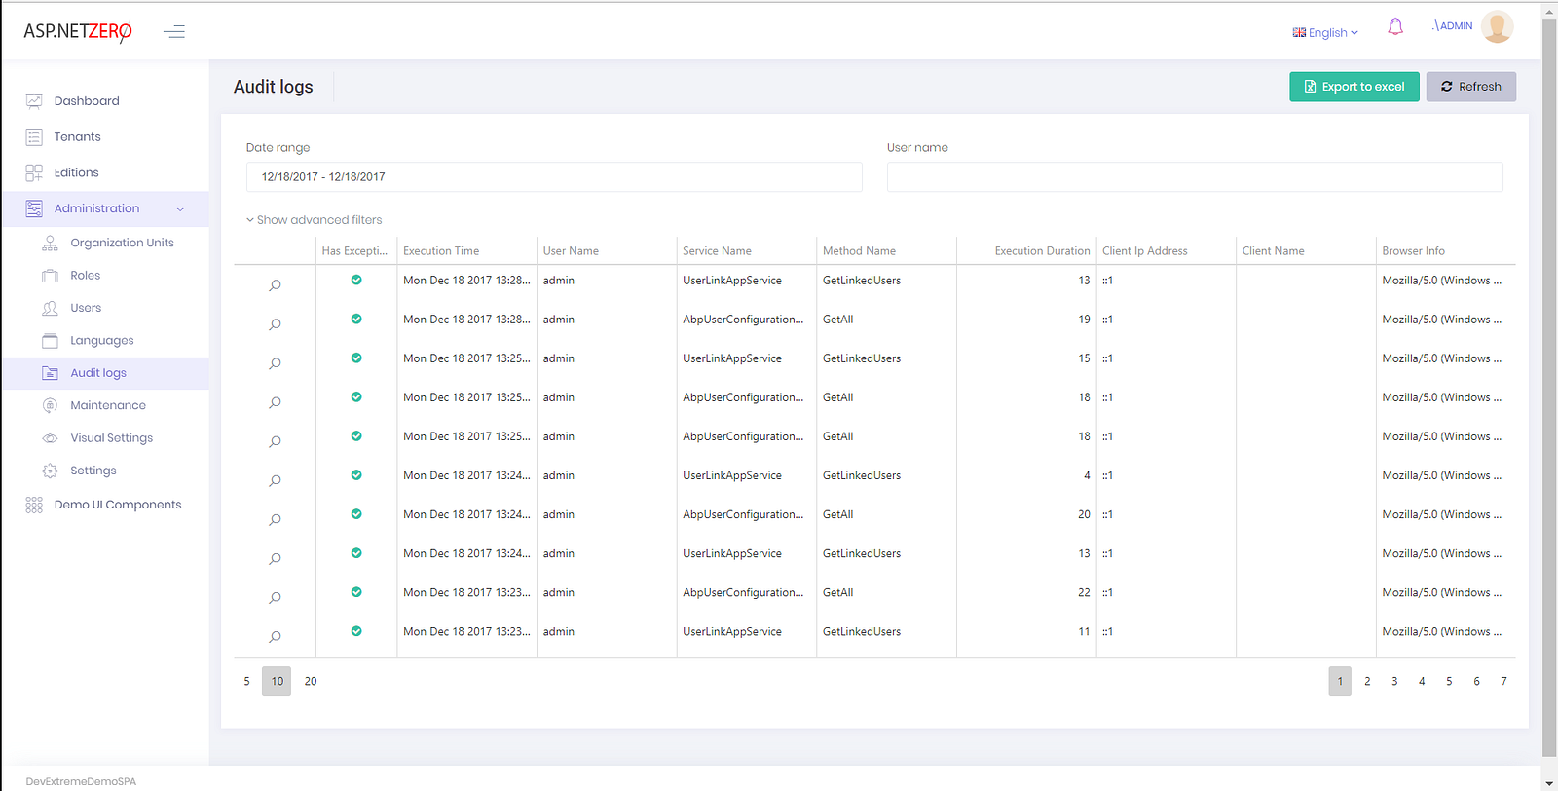Open the notifications bell icon
The height and width of the screenshot is (791, 1558).
[x=1395, y=27]
